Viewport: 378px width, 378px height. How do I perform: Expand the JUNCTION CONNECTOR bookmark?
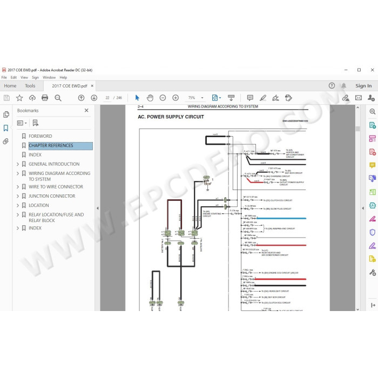click(x=18, y=196)
